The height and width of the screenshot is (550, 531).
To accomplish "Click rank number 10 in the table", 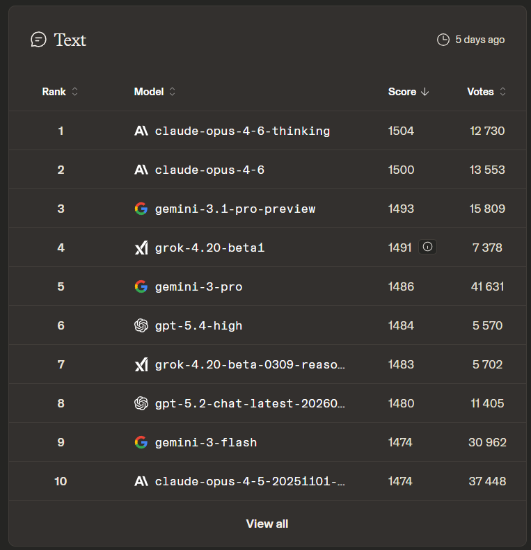I will click(61, 481).
